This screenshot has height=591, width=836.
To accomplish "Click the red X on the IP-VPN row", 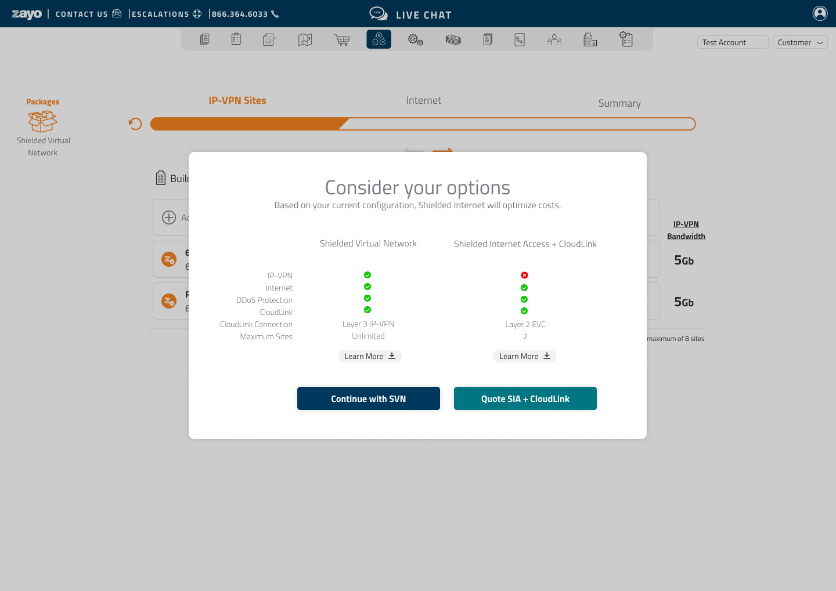I will (x=524, y=275).
